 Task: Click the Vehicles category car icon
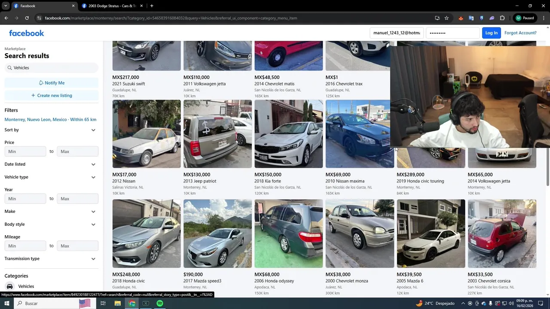[9, 286]
